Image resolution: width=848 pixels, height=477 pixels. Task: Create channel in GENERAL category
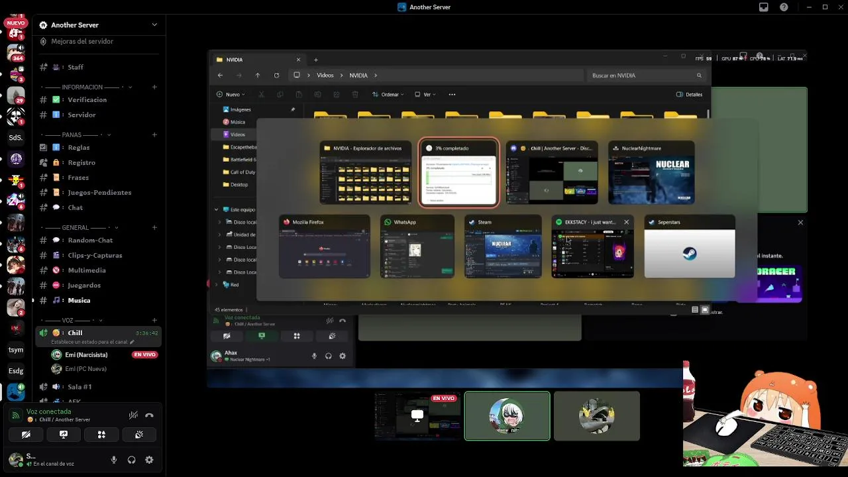154,227
